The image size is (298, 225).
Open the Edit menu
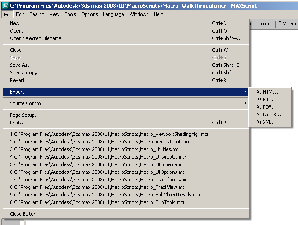pyautogui.click(x=20, y=14)
